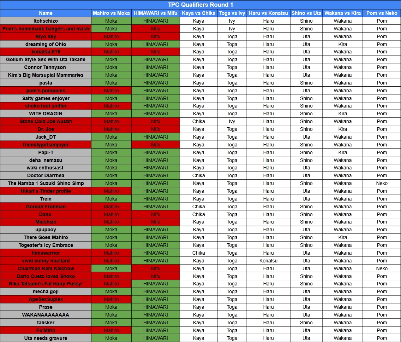The height and width of the screenshot is (342, 401).
Task: Click the name cell waki enthusiast
Action: pyautogui.click(x=46, y=168)
